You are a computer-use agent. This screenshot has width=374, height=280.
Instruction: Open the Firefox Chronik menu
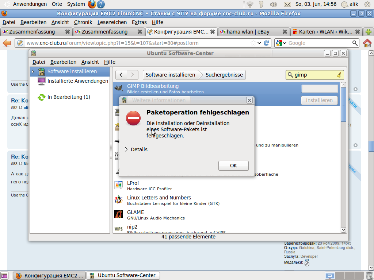(83, 22)
